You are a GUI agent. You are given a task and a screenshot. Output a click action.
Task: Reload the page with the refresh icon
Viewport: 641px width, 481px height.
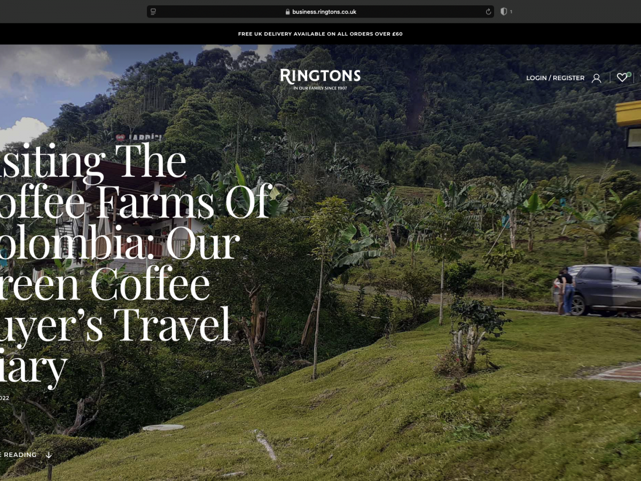click(488, 12)
